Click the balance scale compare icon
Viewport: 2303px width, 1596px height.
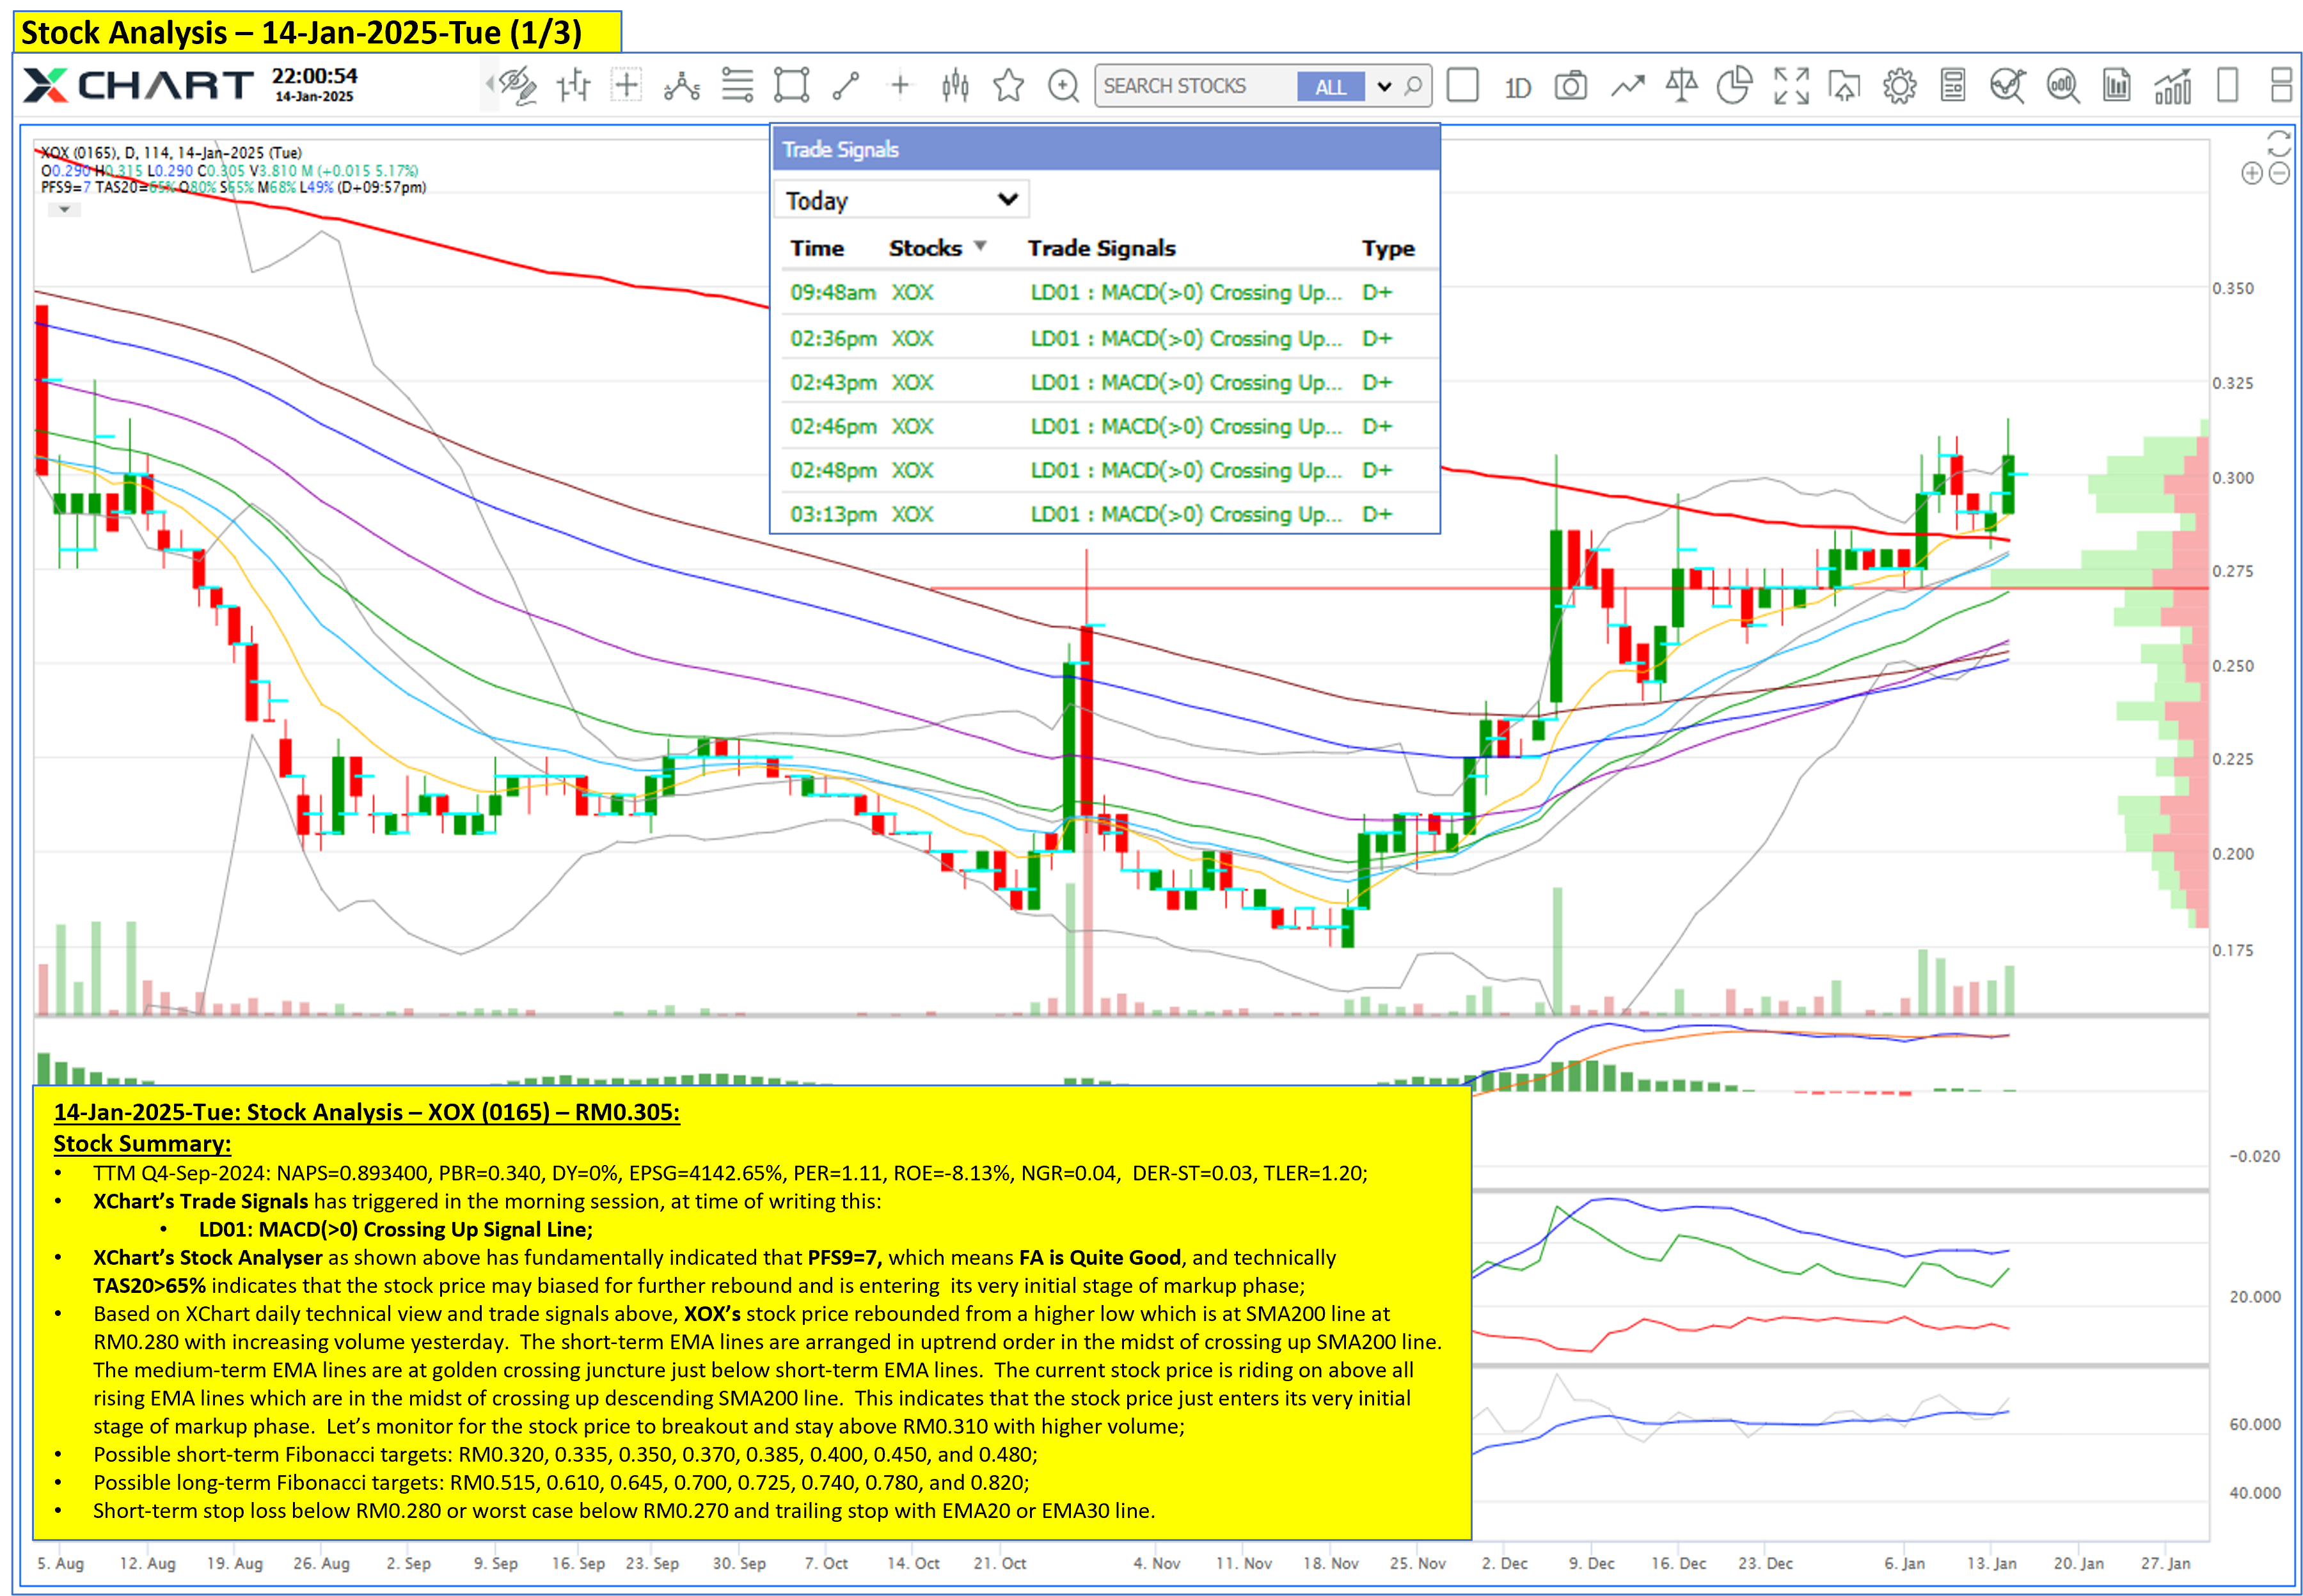pos(1681,86)
